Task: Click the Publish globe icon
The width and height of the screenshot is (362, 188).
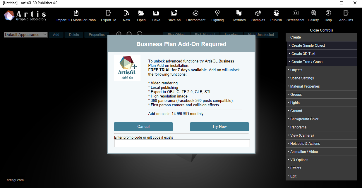Action: (276, 13)
